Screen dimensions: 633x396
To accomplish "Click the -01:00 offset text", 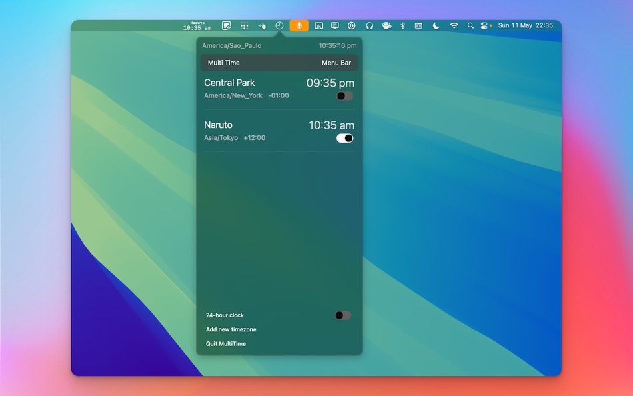I will click(x=278, y=95).
